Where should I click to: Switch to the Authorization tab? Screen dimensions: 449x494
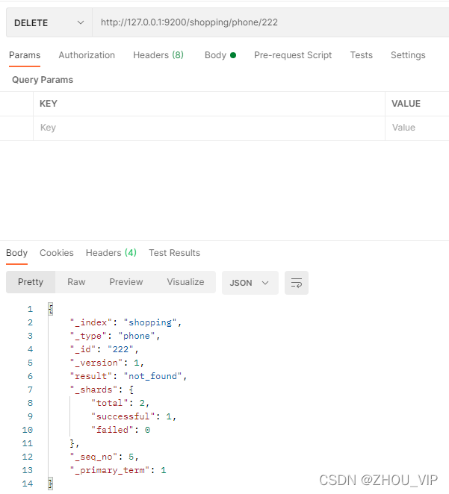click(87, 55)
